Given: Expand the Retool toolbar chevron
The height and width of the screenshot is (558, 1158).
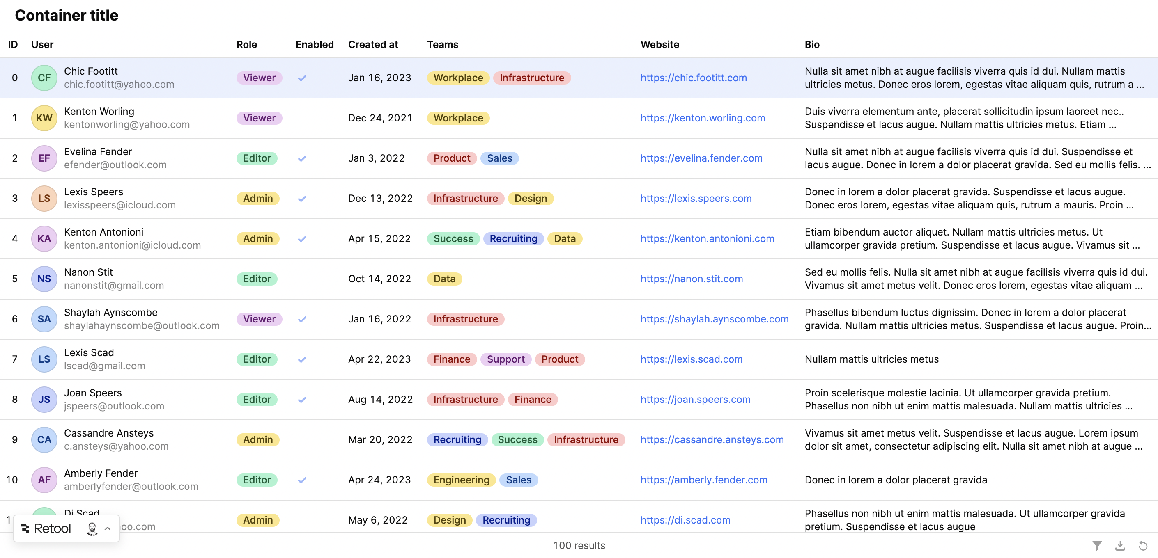Looking at the screenshot, I should (108, 528).
